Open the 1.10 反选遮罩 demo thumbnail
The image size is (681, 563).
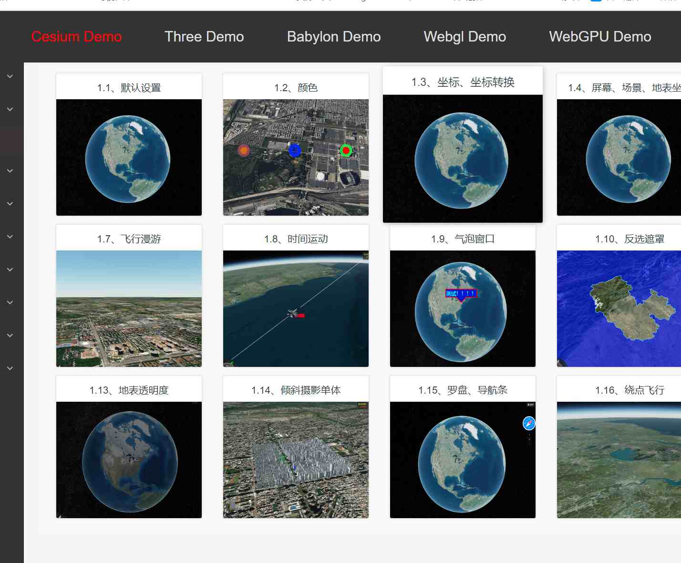tap(619, 308)
